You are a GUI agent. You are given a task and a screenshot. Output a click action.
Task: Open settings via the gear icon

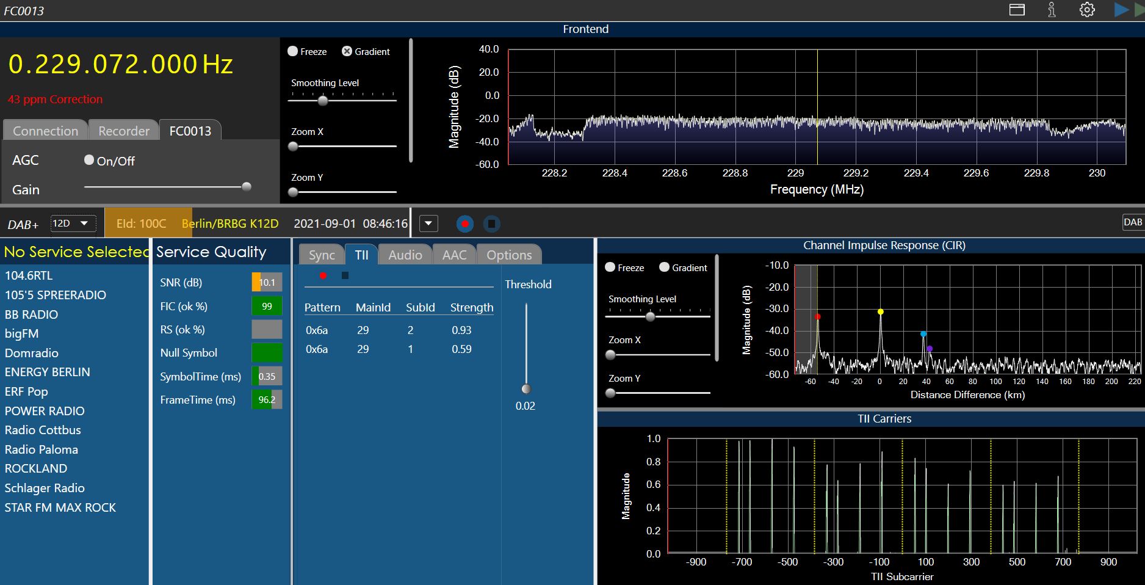point(1087,10)
